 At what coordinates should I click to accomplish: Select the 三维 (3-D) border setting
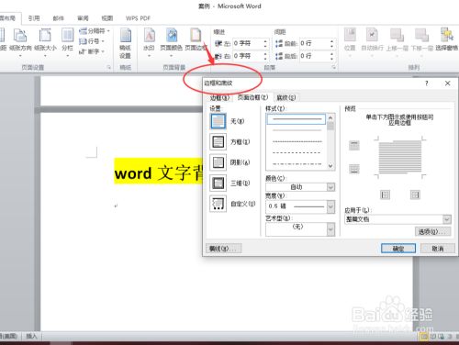218,183
